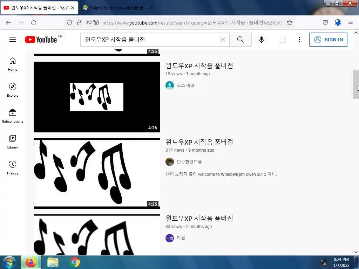This screenshot has width=359, height=269.
Task: Open Subscriptions in the sidebar
Action: [x=13, y=116]
